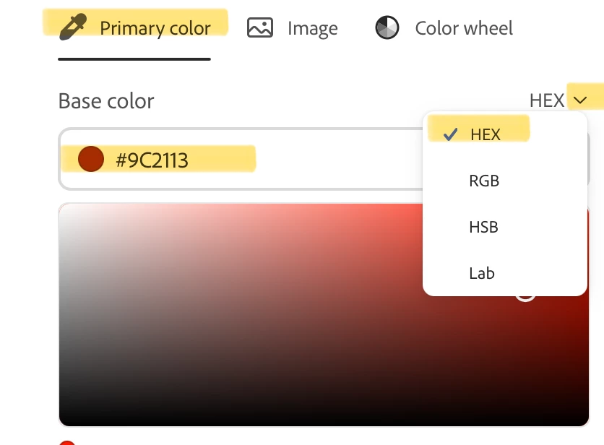This screenshot has width=604, height=445.
Task: Click the center of the saturation-brightness field
Action: point(324,315)
